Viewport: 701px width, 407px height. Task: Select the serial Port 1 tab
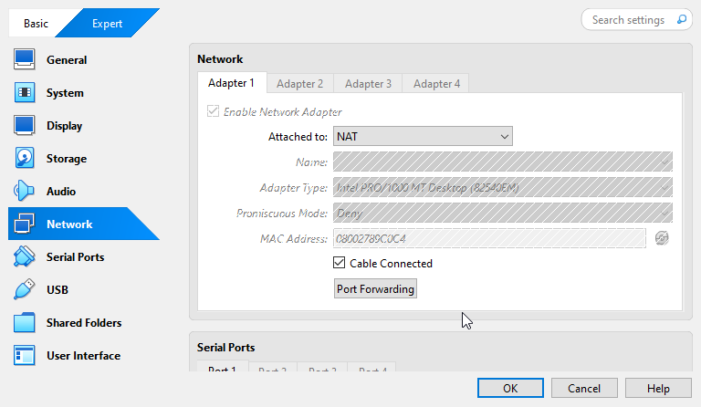222,367
